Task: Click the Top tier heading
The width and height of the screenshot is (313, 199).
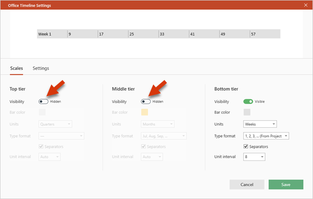Action: pos(17,89)
